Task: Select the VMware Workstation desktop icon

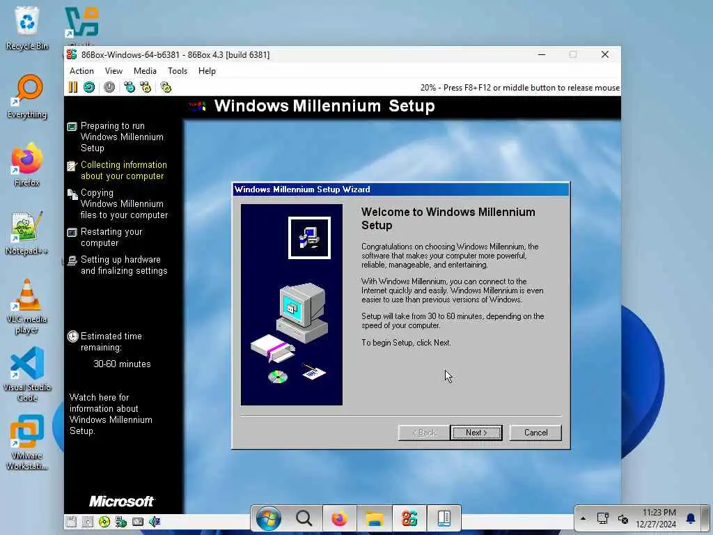Action: pos(27,442)
